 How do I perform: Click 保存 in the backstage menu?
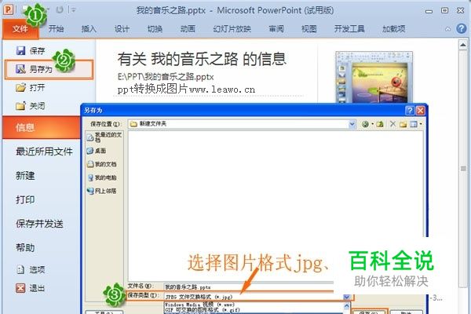pyautogui.click(x=31, y=50)
